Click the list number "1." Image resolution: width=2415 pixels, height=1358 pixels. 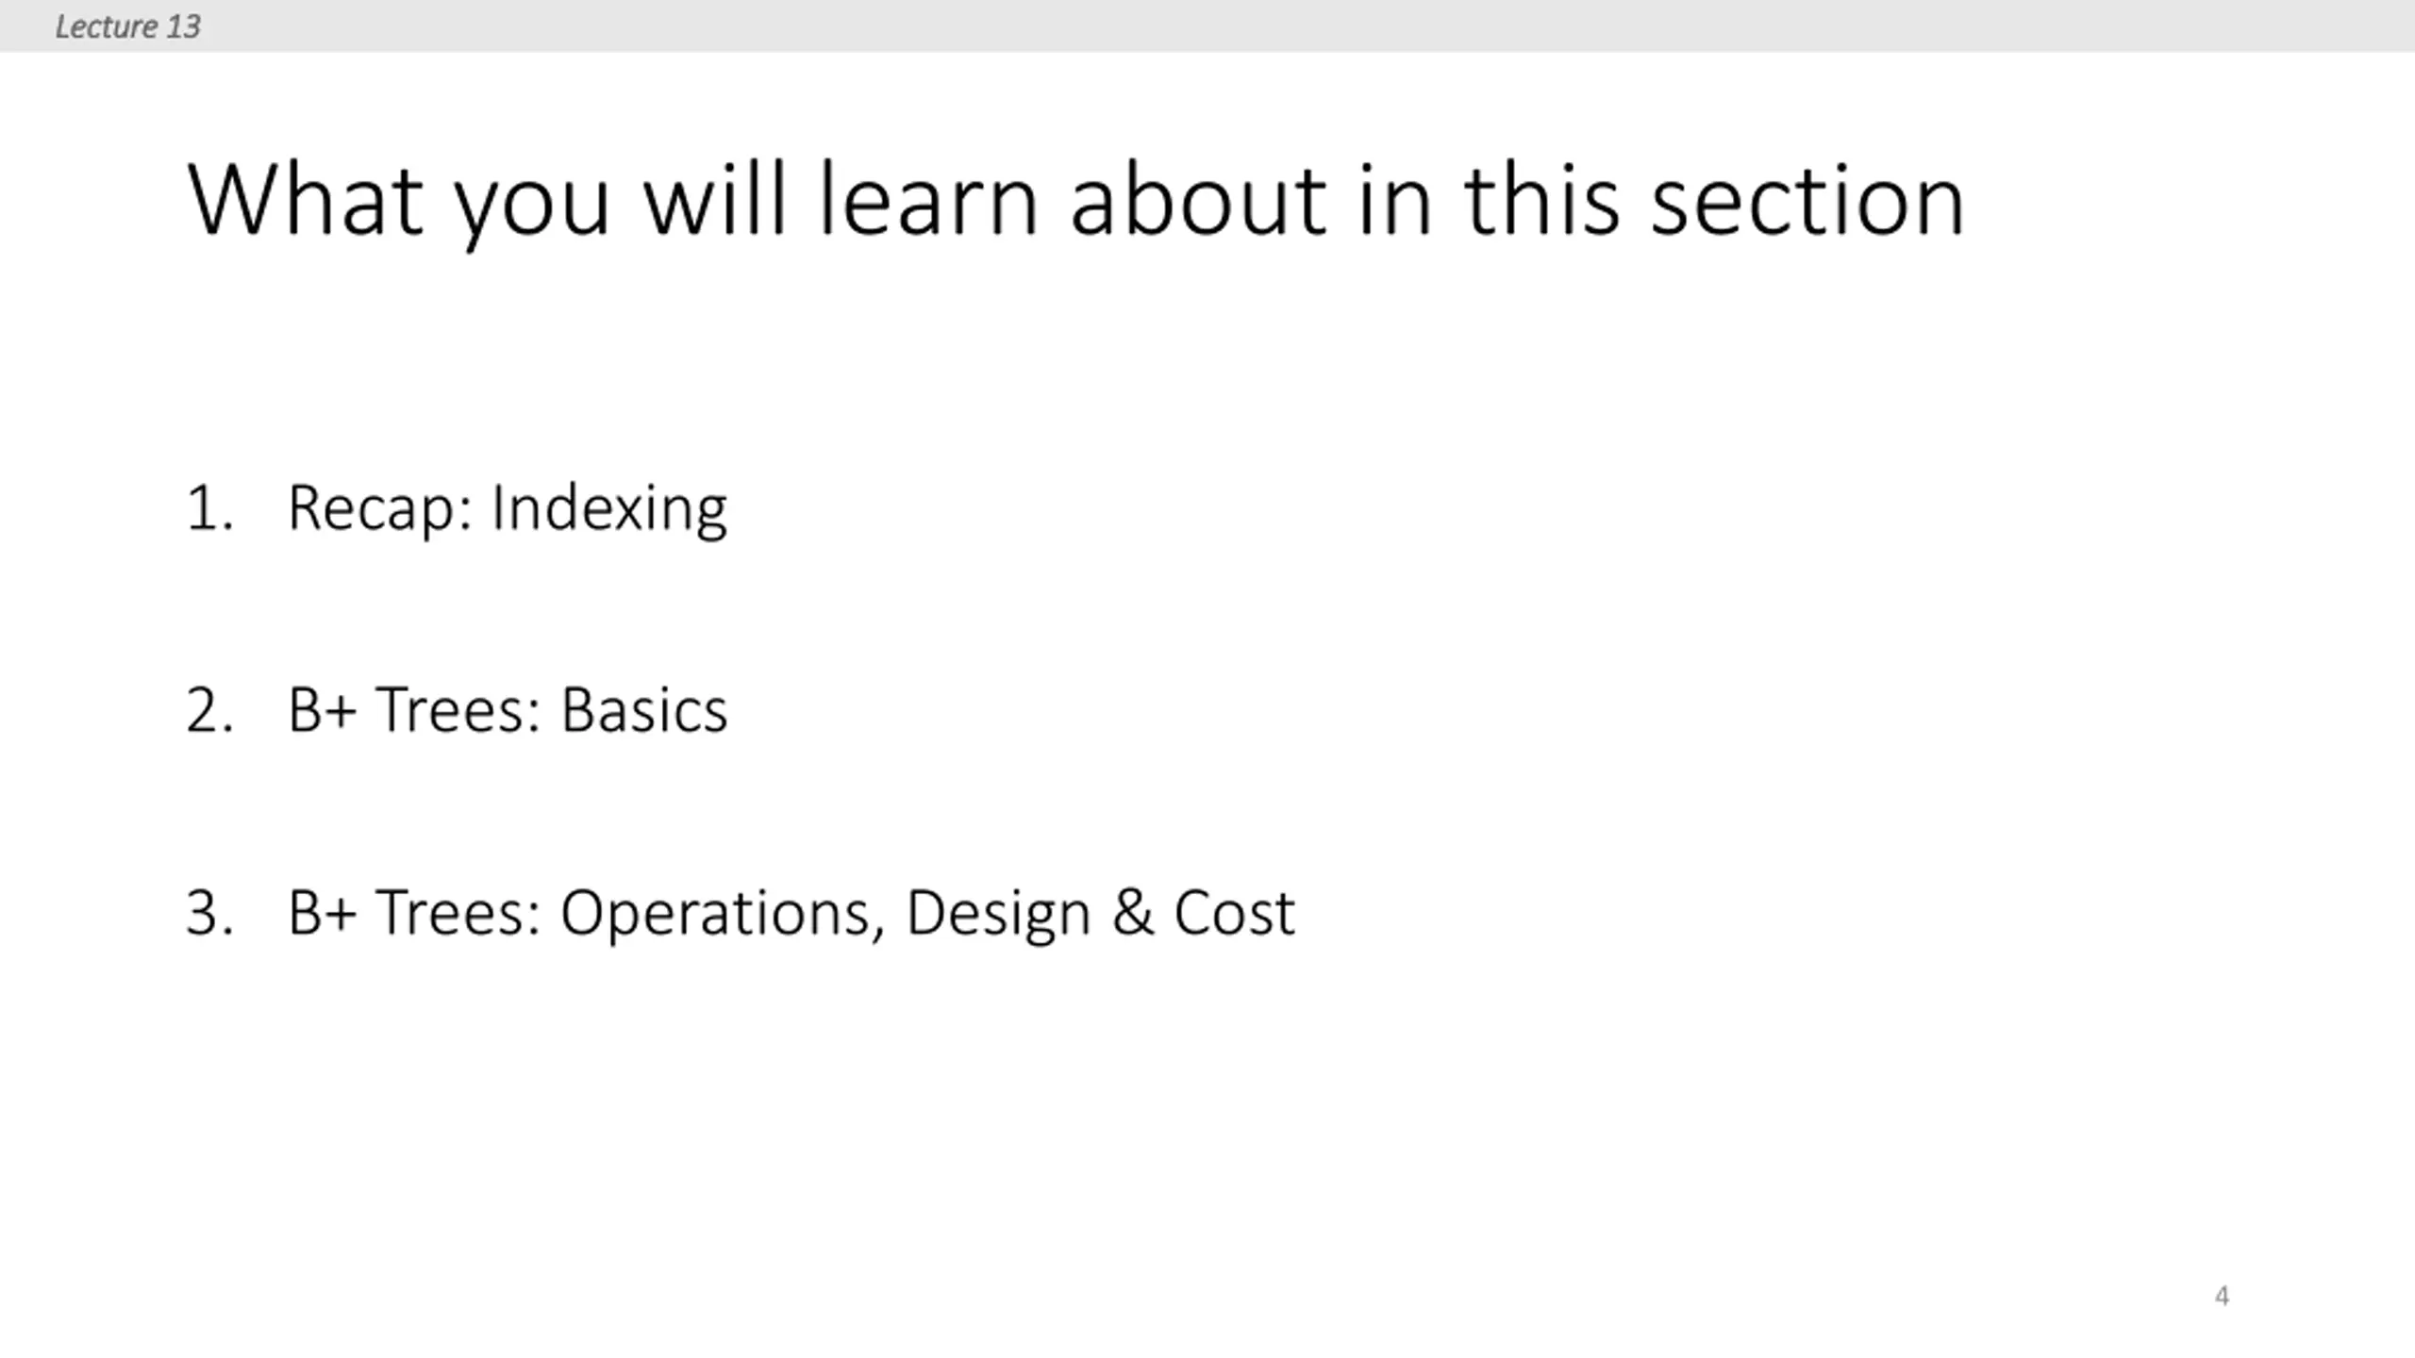(209, 508)
